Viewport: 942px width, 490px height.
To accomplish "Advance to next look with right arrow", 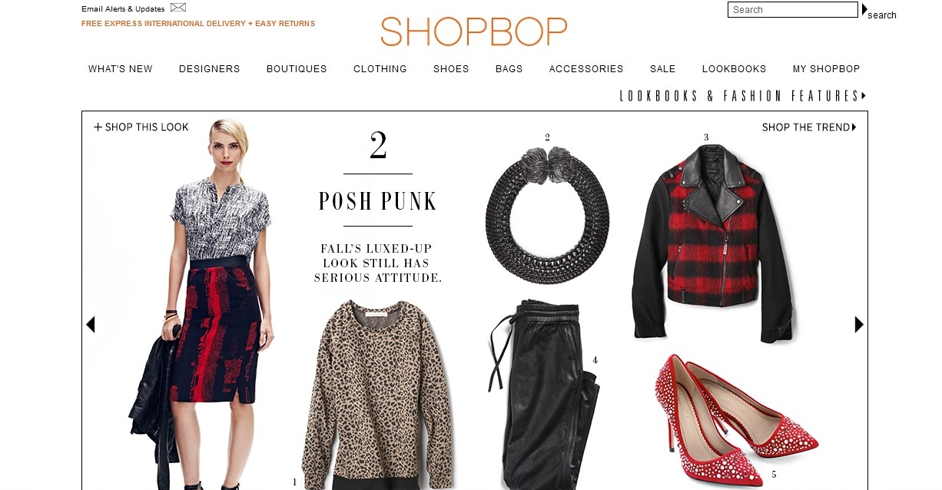I will [859, 325].
